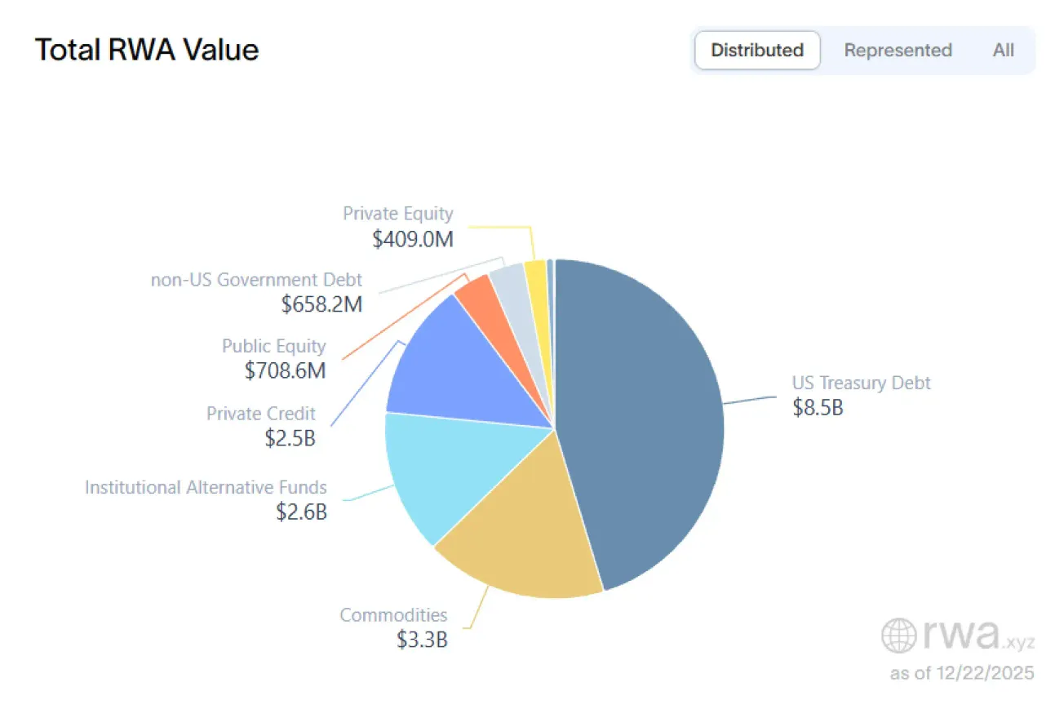
Task: Click the Institutional Alternative Funds label
Action: pyautogui.click(x=206, y=488)
